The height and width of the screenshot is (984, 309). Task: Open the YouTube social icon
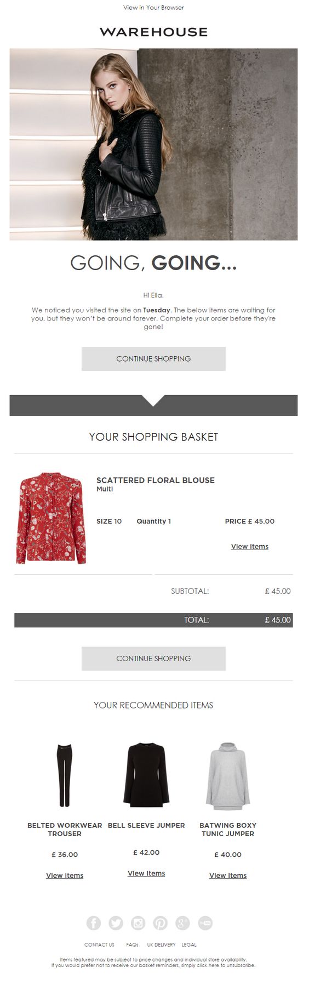point(205,923)
